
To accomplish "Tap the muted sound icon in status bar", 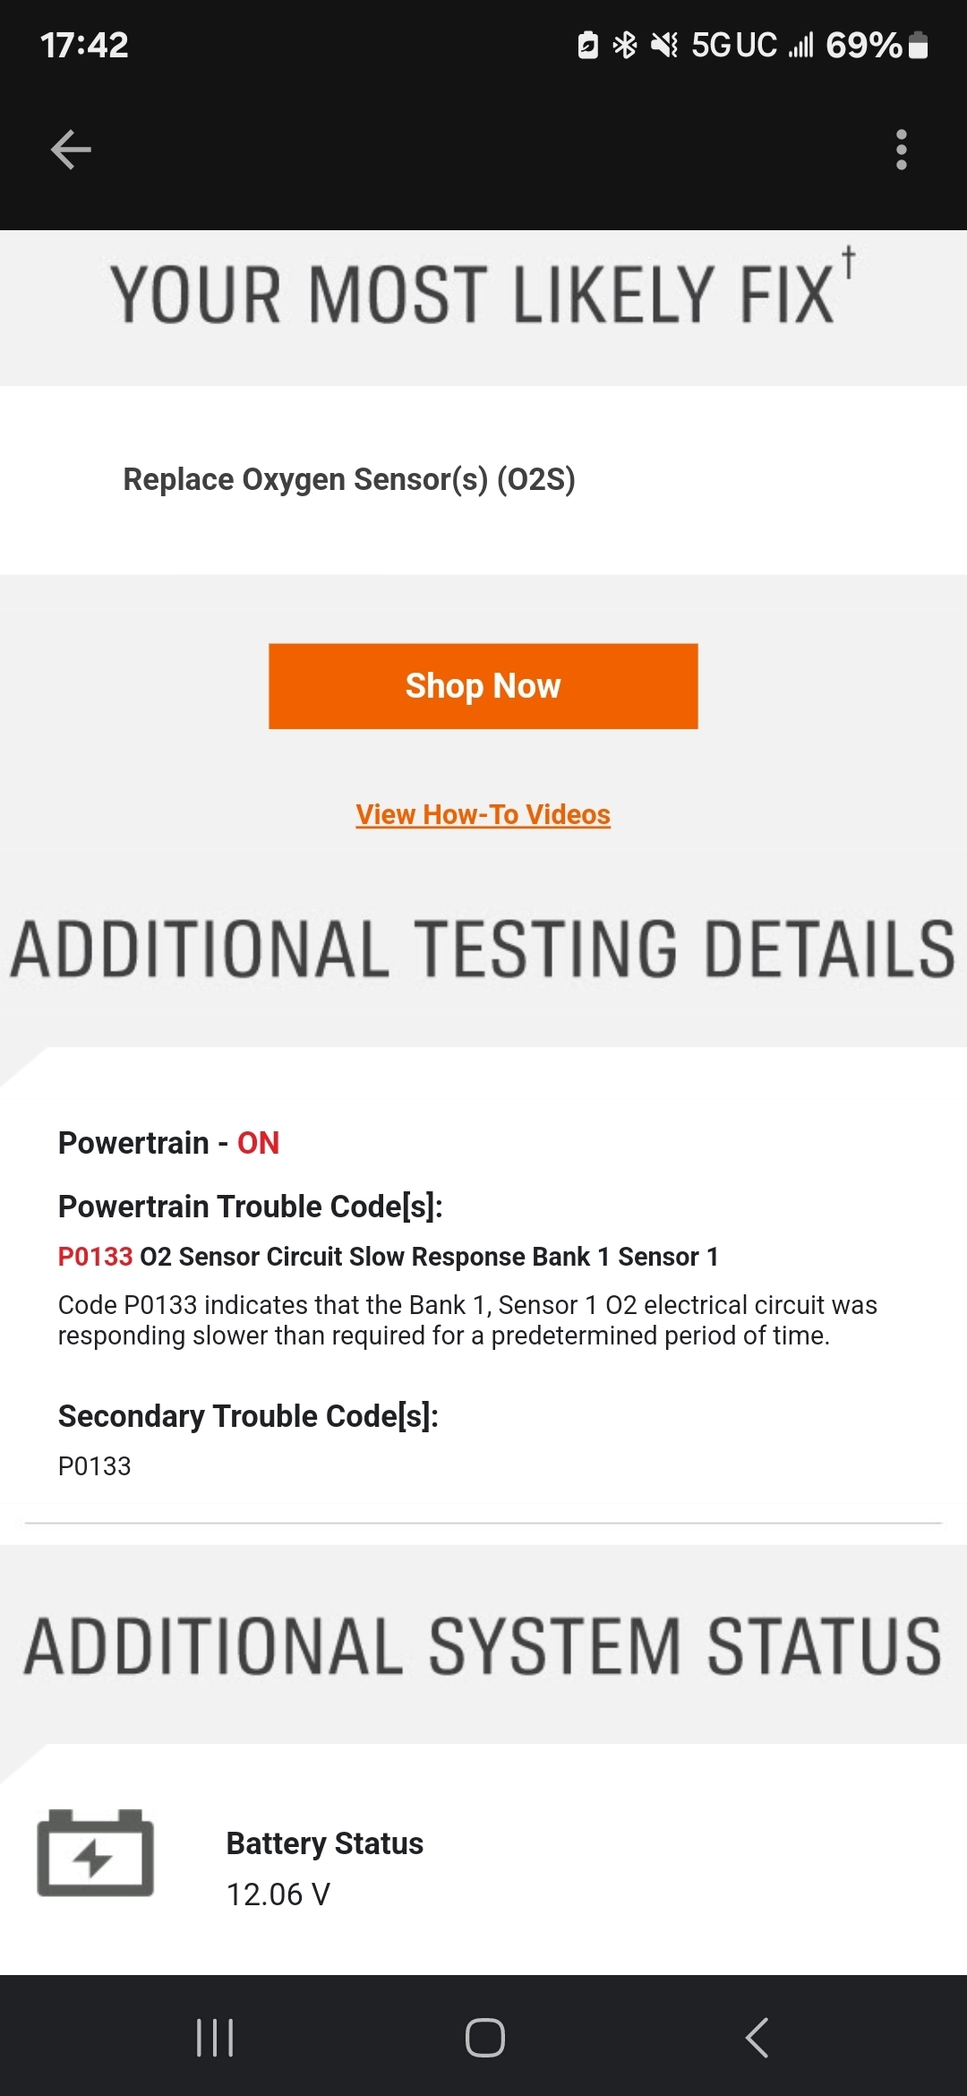I will [x=664, y=45].
